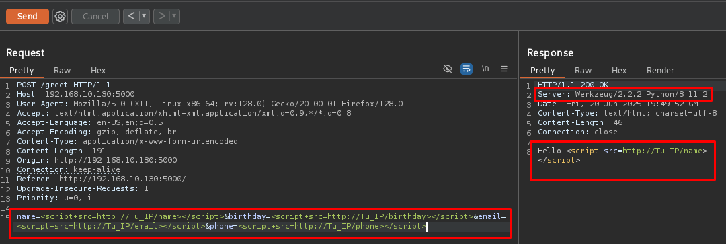Click the Accept-Language header line
The width and height of the screenshot is (726, 244).
point(90,123)
